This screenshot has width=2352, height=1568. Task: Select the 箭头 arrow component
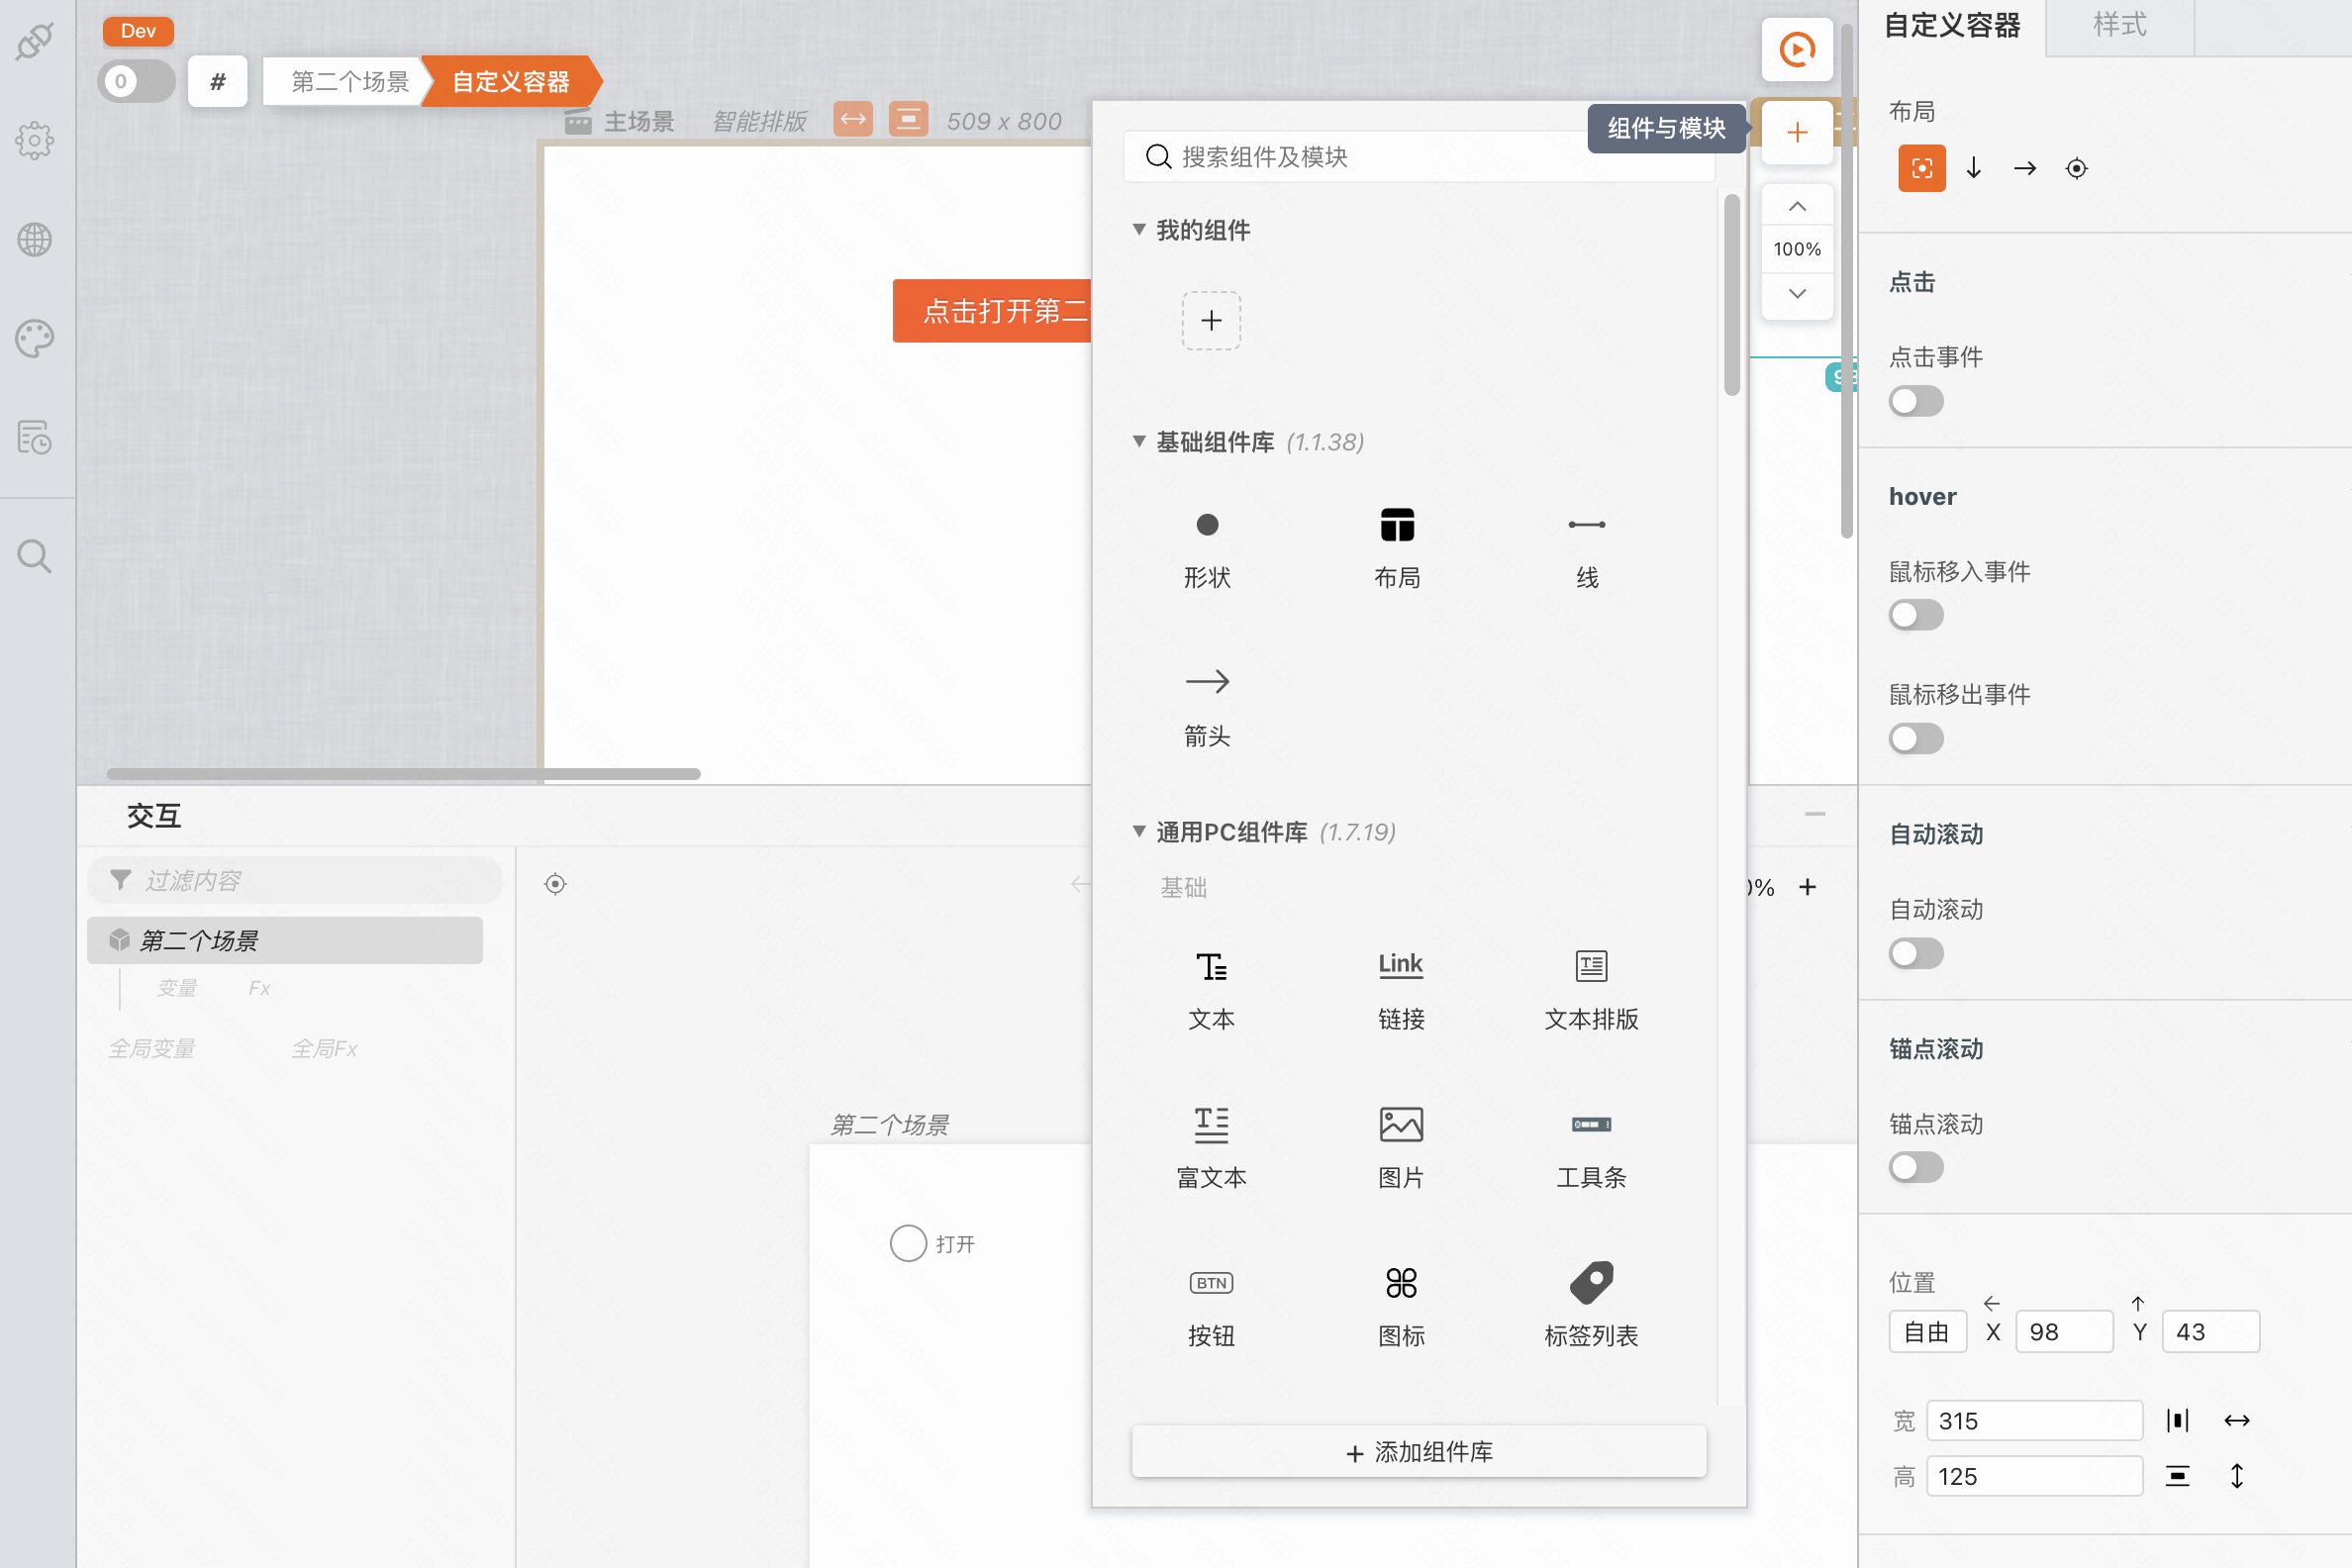pos(1206,704)
